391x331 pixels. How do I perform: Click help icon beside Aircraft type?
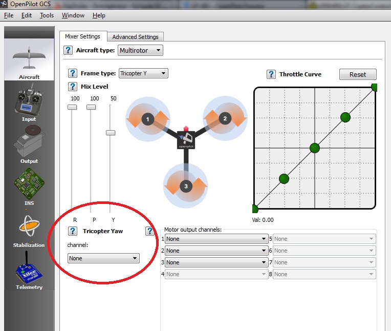(68, 50)
